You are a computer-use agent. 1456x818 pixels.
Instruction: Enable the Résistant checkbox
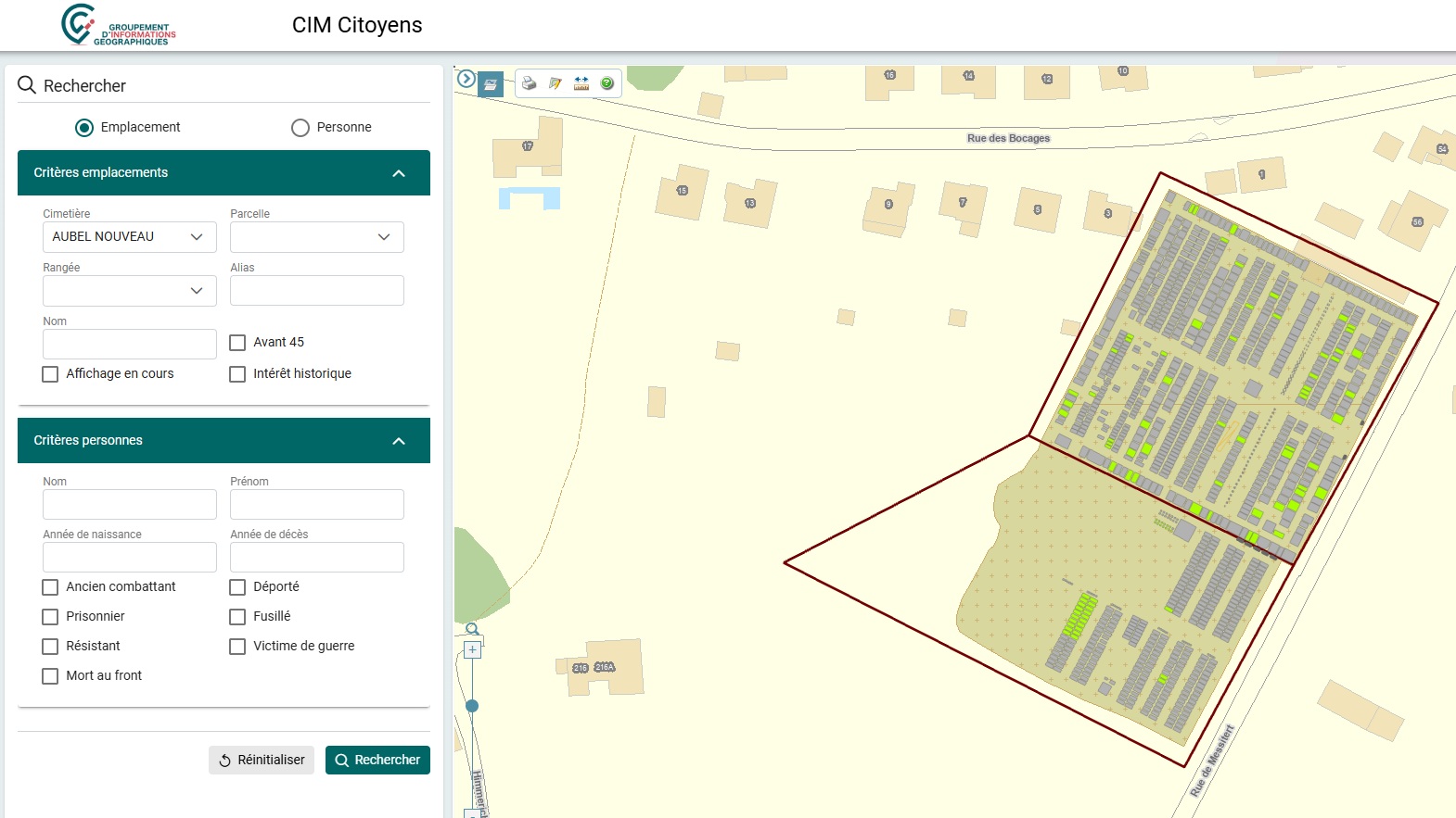click(x=50, y=647)
